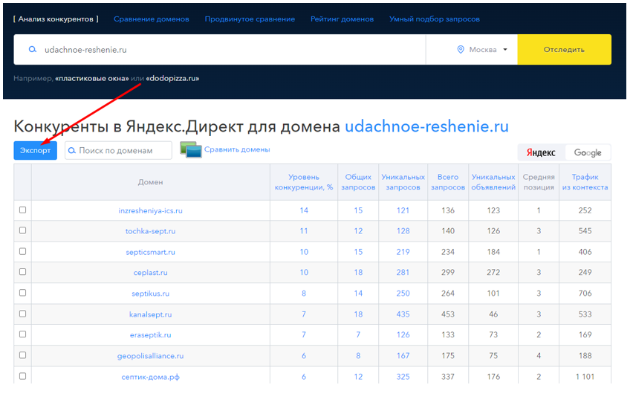633x408 pixels.
Task: Open the tochka-sept.ru domain link
Action: point(150,231)
